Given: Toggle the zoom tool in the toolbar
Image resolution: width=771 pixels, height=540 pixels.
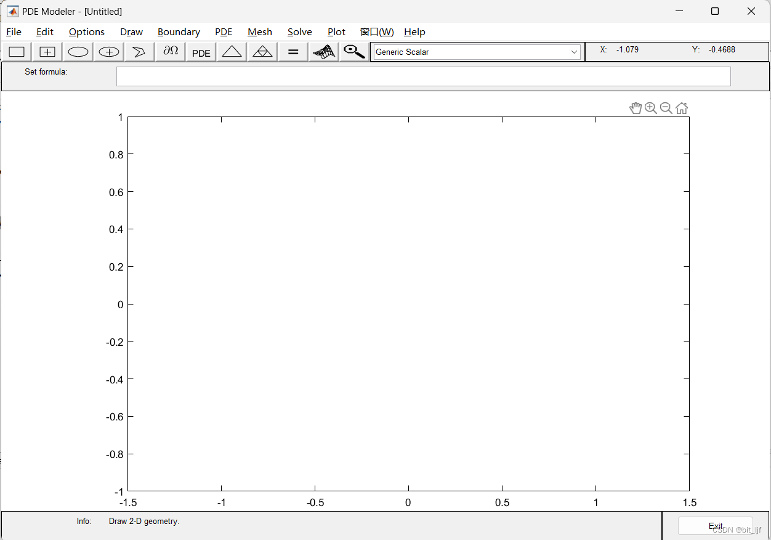Looking at the screenshot, I should 353,52.
